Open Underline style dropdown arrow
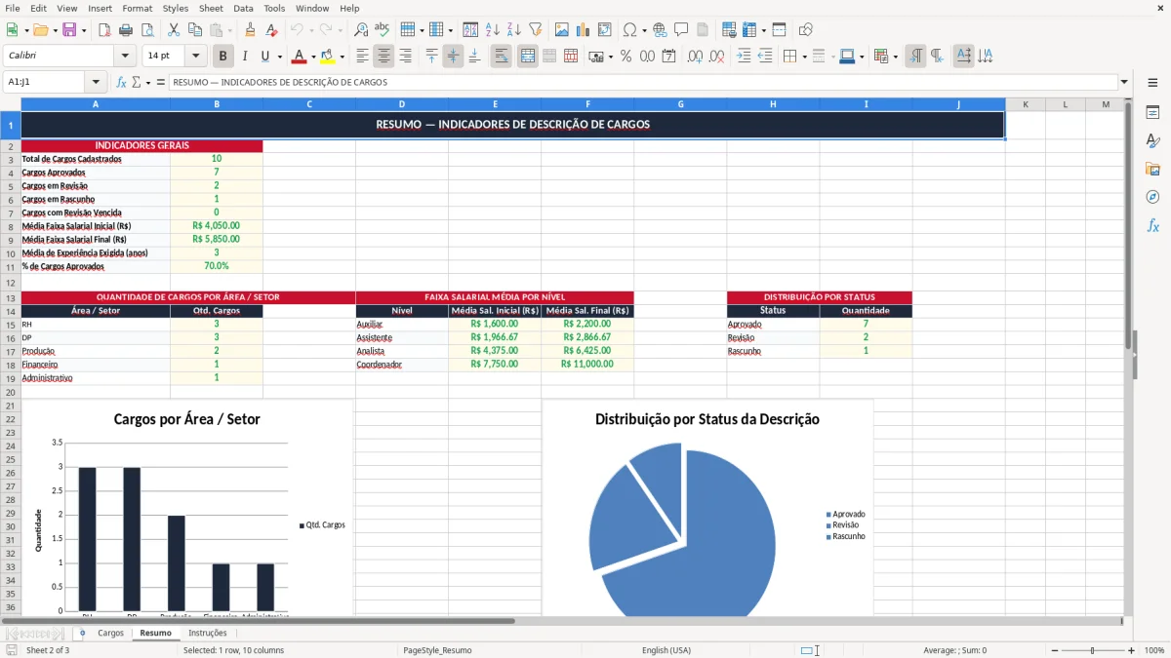This screenshot has height=658, width=1171. (x=279, y=57)
